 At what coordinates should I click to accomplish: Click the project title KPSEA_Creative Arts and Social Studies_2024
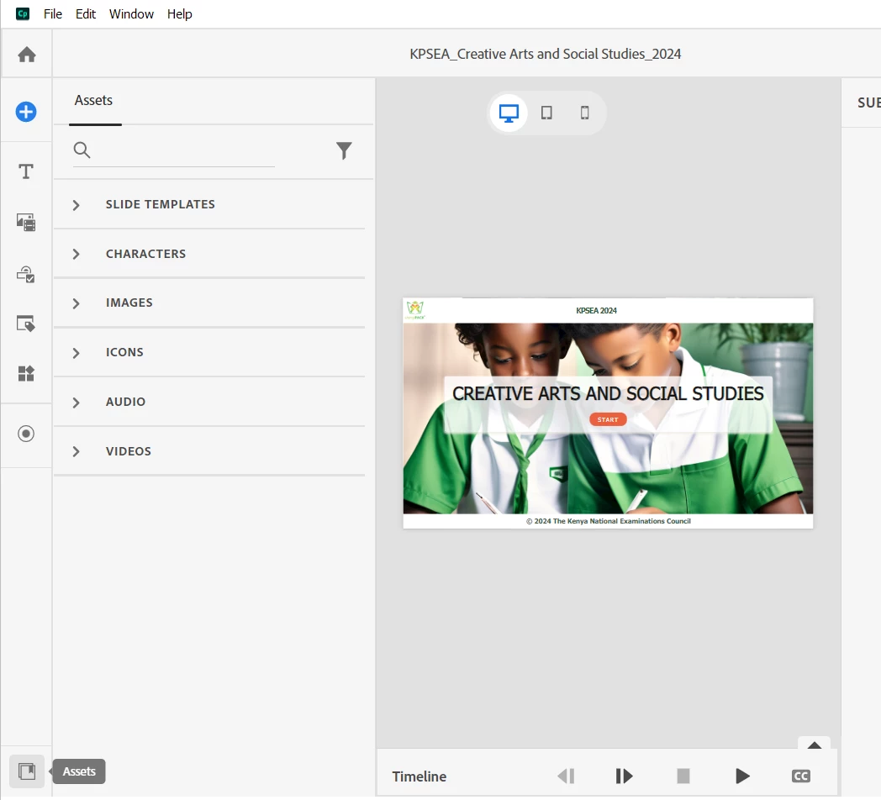(545, 54)
